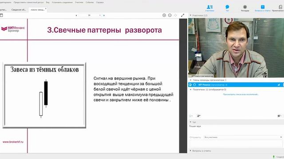Screen dimensions: 284x159
Task: Collapse the Участники (12) panel
Action: click(190, 15)
